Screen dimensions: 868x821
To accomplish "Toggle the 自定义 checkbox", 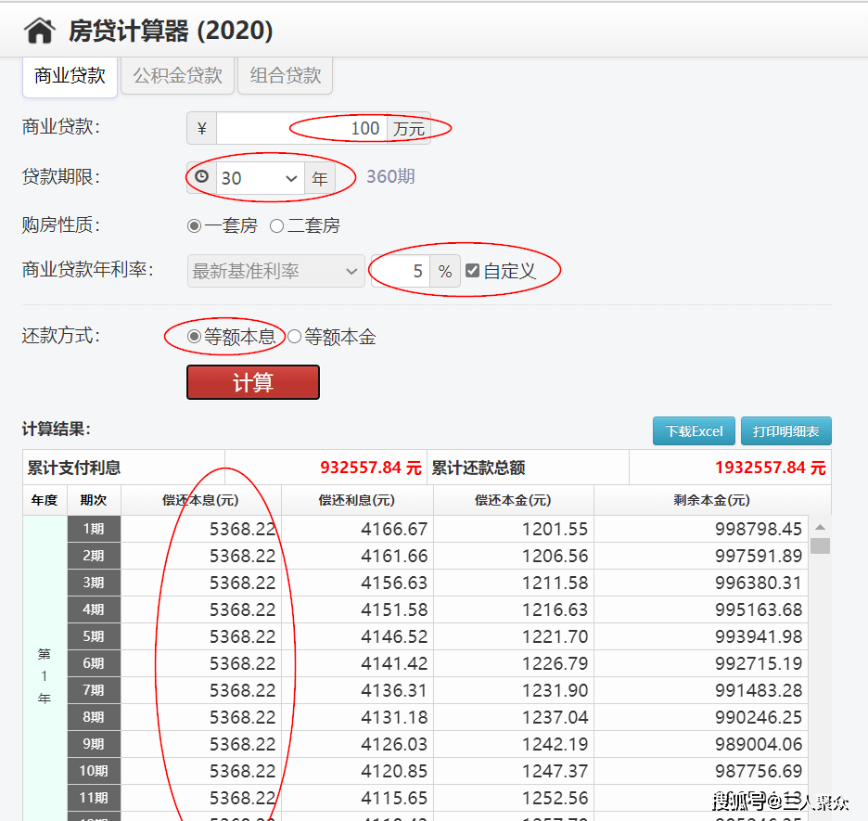I will pos(473,271).
